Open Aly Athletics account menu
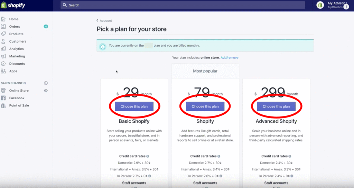This screenshot has width=354, height=188. coord(337,5)
